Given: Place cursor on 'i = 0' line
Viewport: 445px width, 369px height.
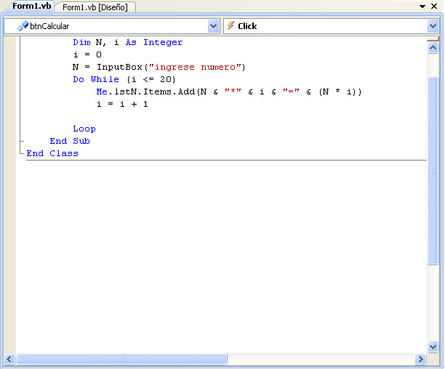Looking at the screenshot, I should [x=87, y=54].
